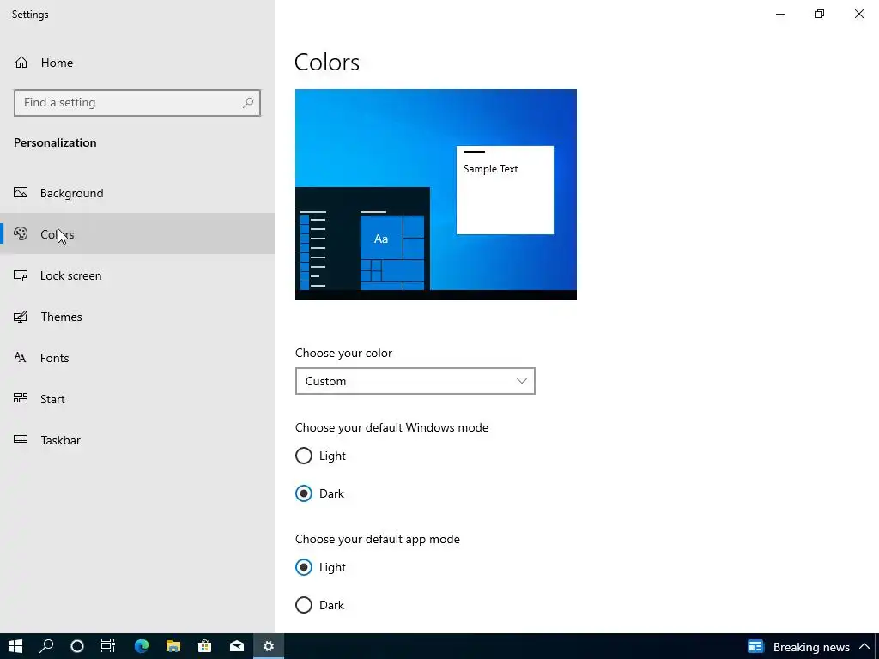Click the color preview thumbnail image
Screen dimensions: 879x659
click(435, 195)
